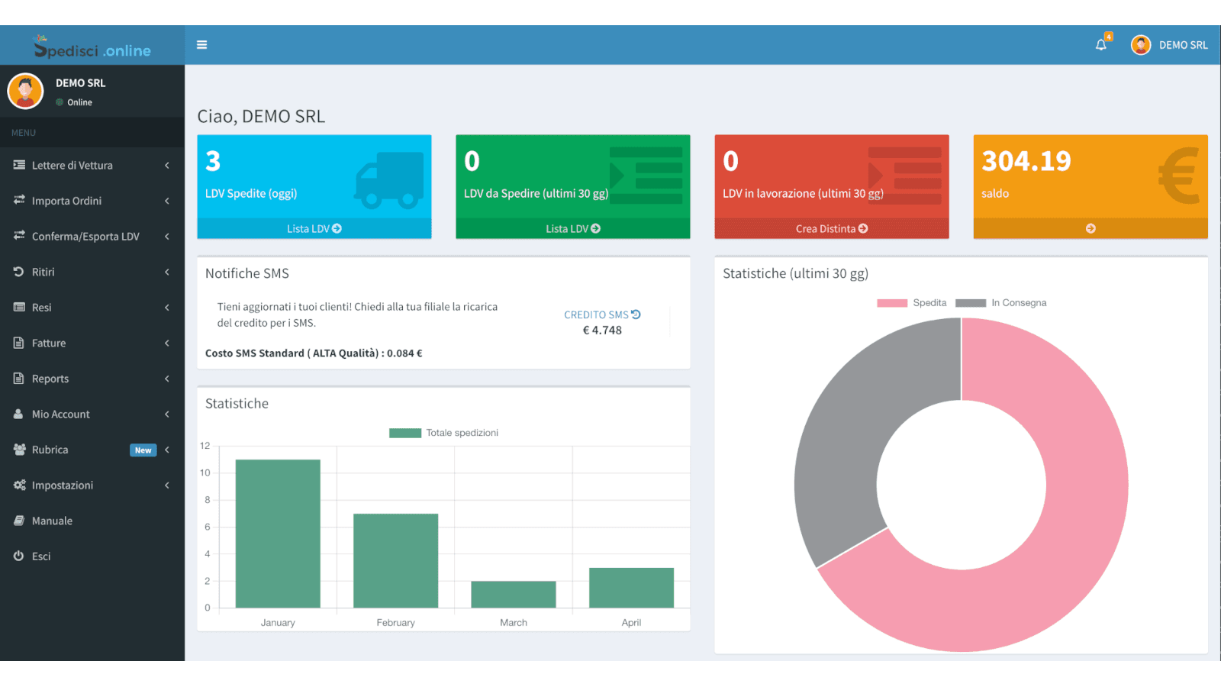Click the sidebar hamburger toggle
Image resolution: width=1221 pixels, height=687 pixels.
(x=201, y=44)
